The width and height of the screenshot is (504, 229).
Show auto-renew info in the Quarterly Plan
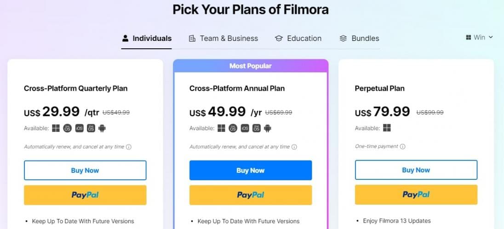pyautogui.click(x=129, y=147)
